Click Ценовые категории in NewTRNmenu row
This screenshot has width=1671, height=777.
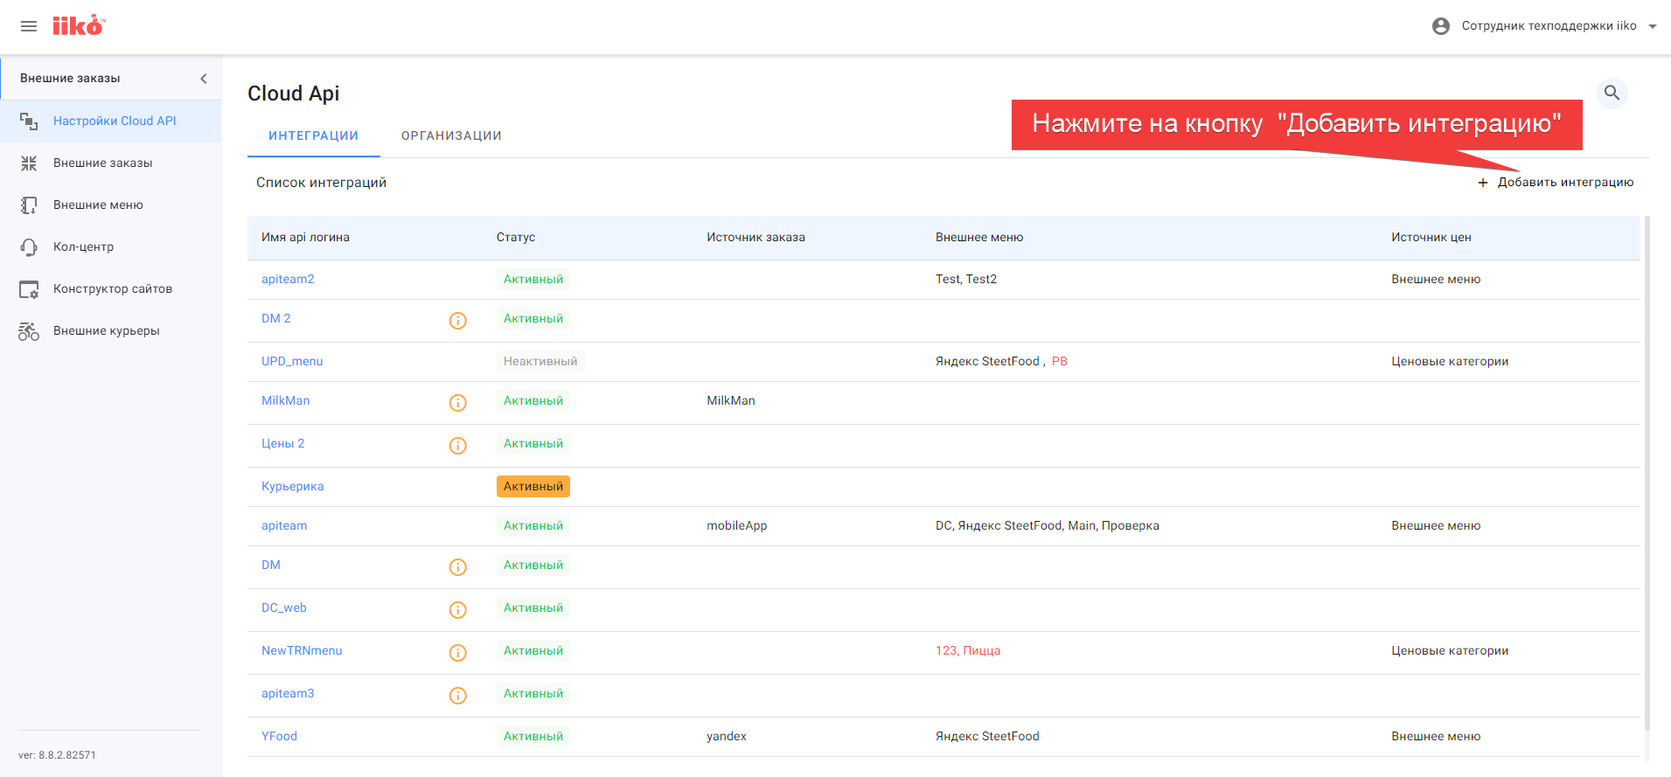point(1450,650)
